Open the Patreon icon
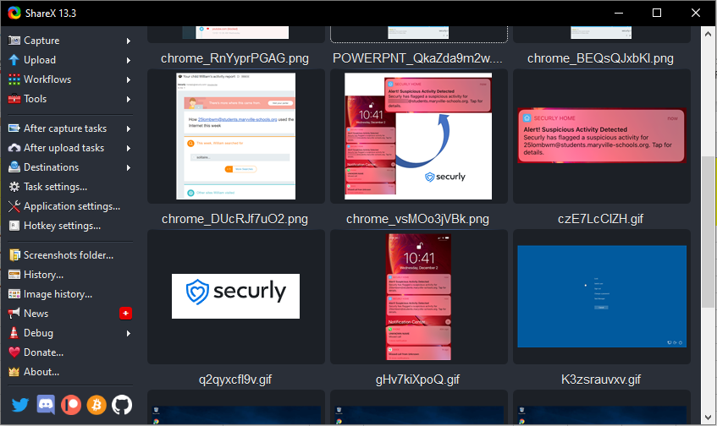The image size is (717, 426). pos(71,405)
